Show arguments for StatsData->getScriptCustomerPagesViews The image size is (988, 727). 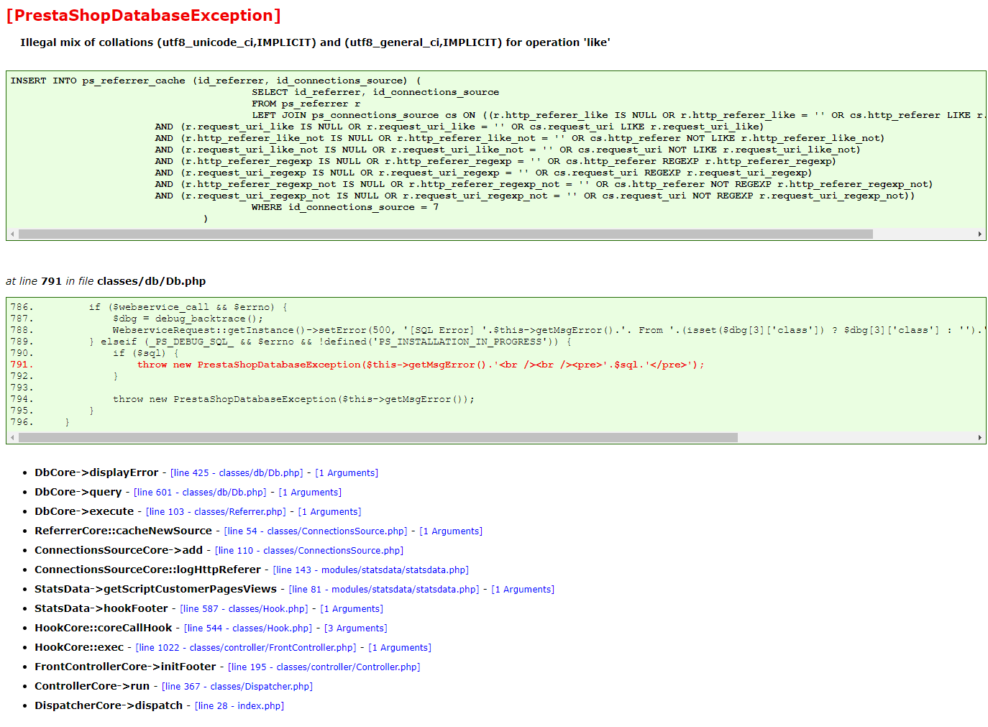(523, 590)
